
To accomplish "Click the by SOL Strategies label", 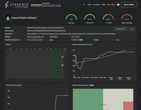I will (21, 7).
